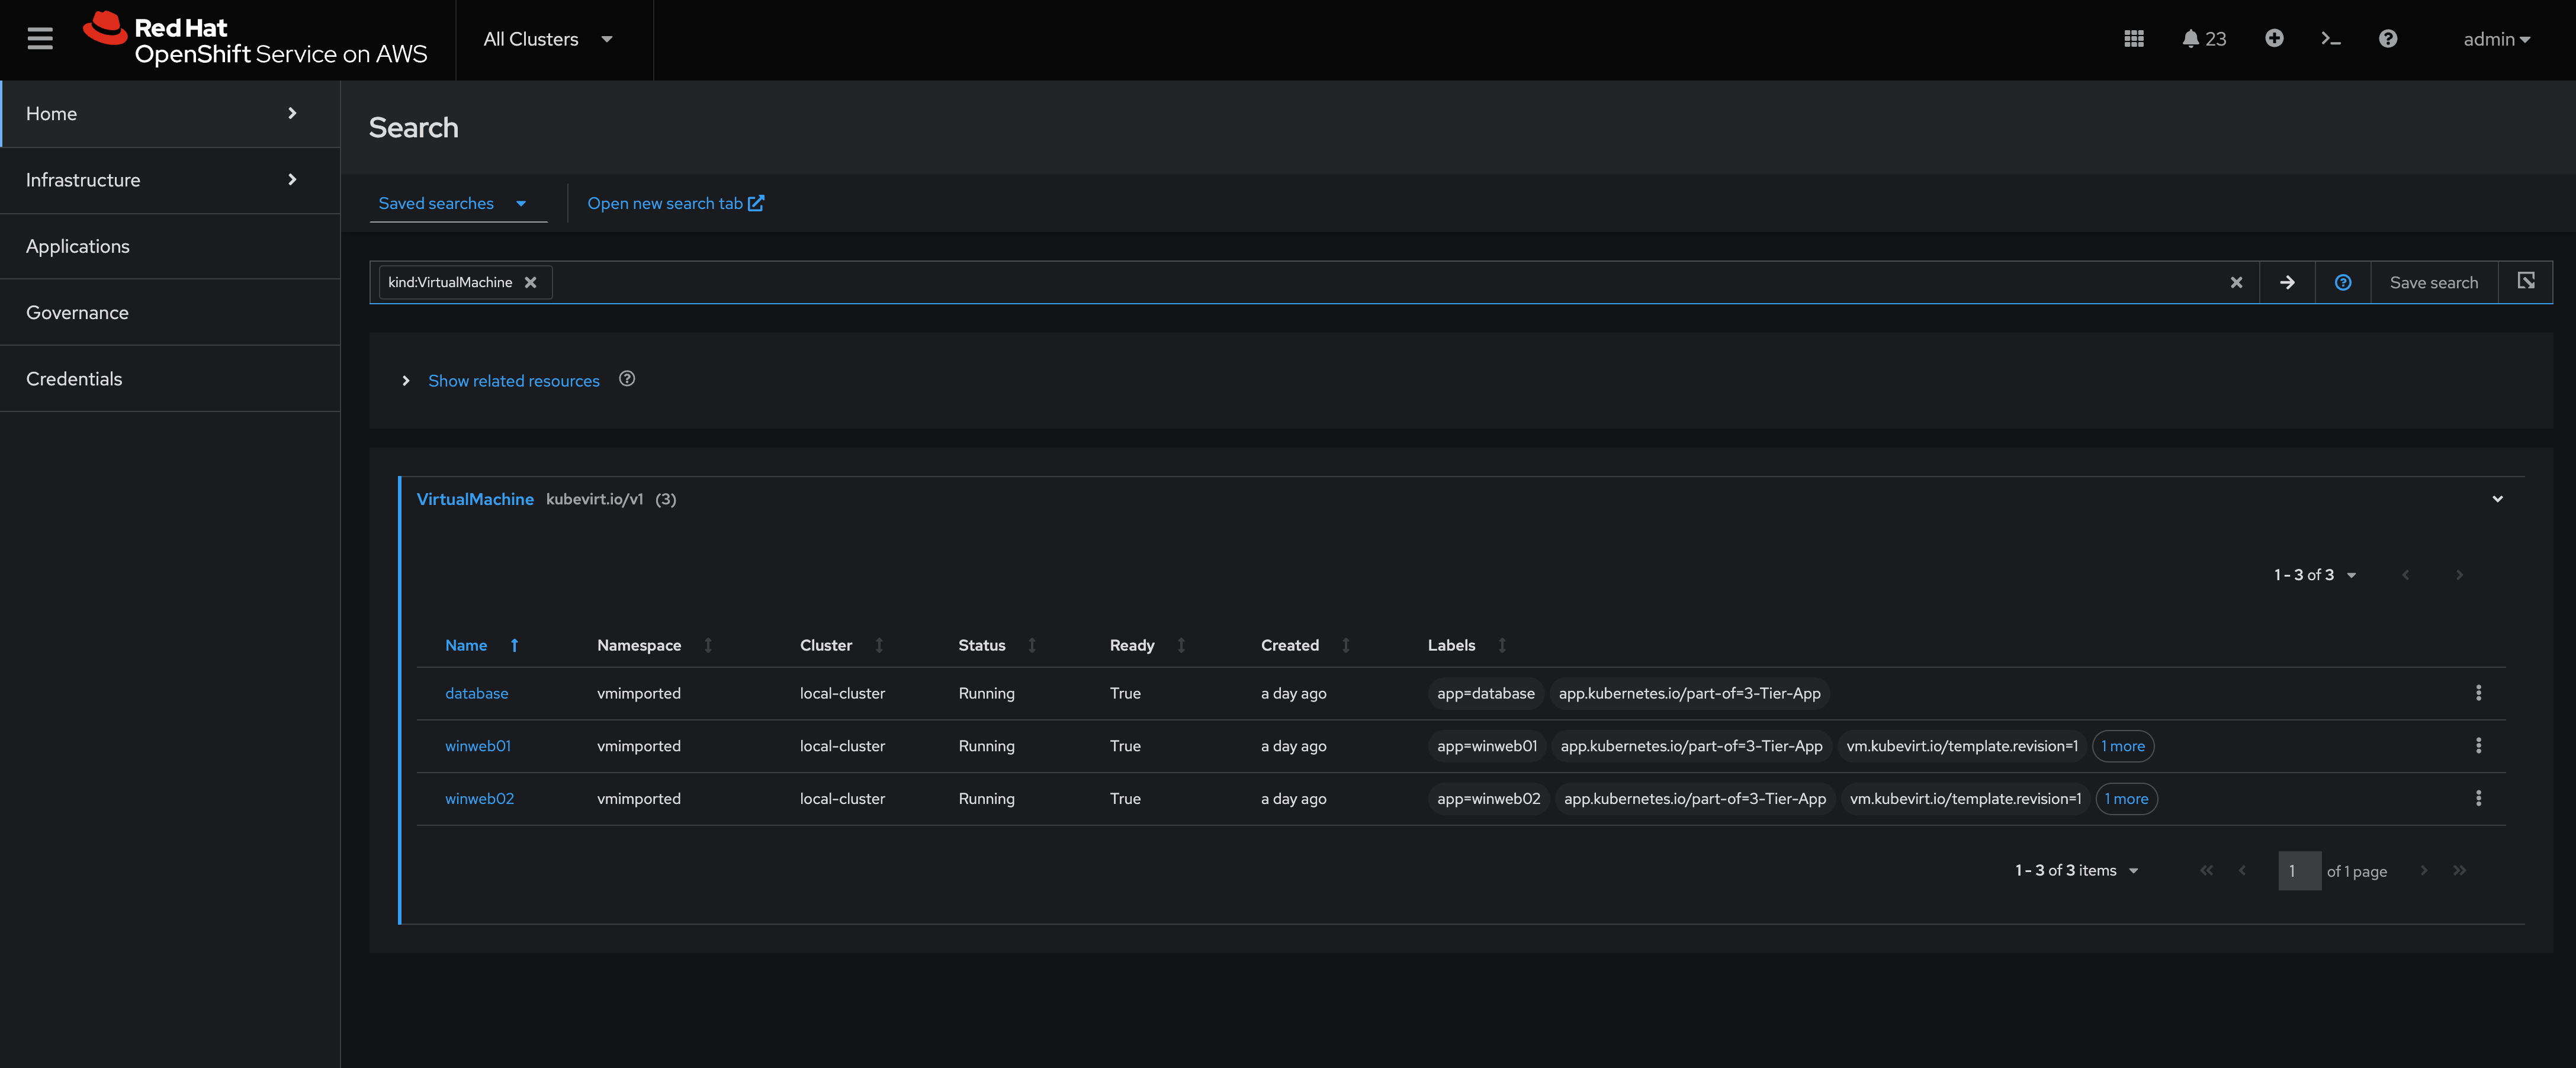
Task: Go to first page in bottom pagination
Action: point(2206,870)
